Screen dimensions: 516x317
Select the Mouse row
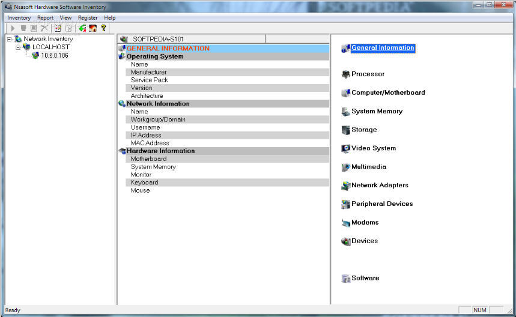tap(227, 190)
